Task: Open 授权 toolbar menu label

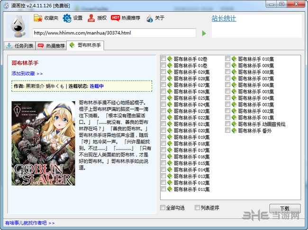Action: click(102, 18)
